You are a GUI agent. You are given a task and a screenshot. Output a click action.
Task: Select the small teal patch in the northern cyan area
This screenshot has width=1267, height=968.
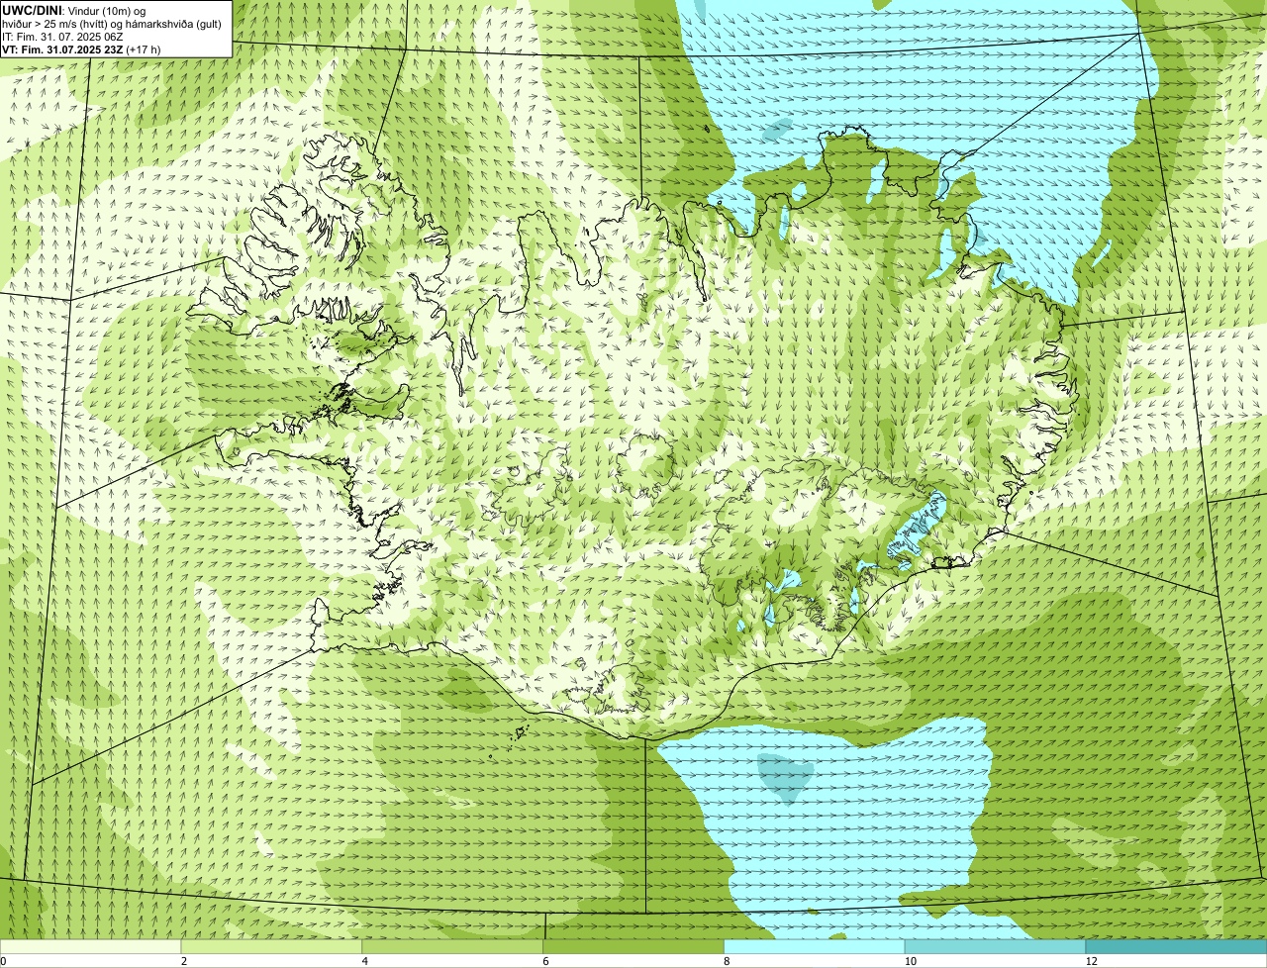coord(777,128)
